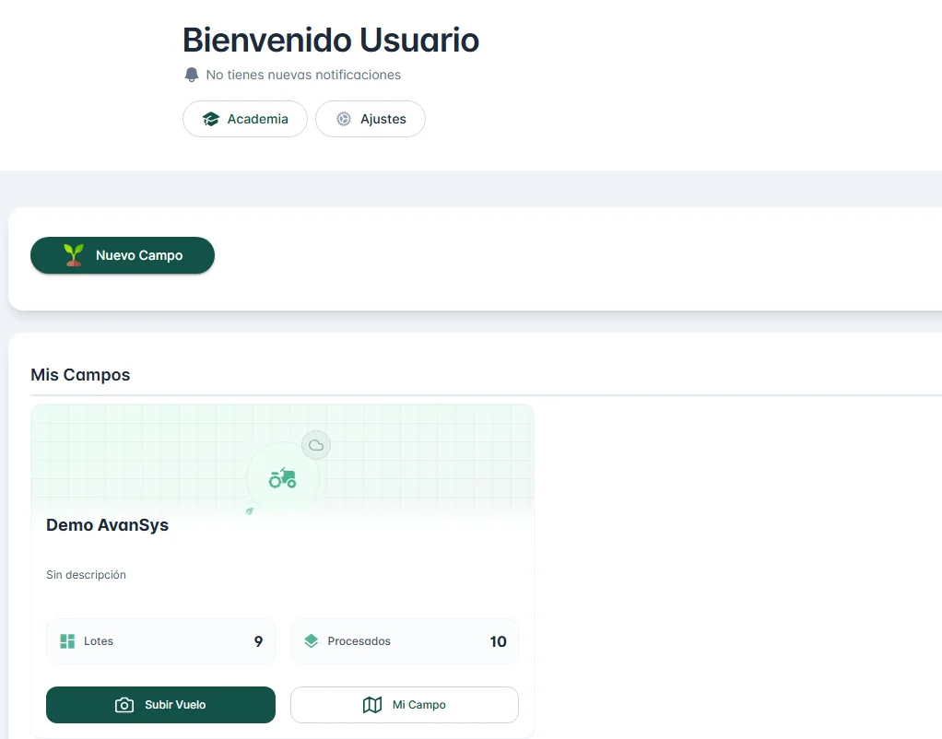Click the seedling icon on Nuevo Campo
Image resolution: width=942 pixels, height=739 pixels.
tap(74, 255)
